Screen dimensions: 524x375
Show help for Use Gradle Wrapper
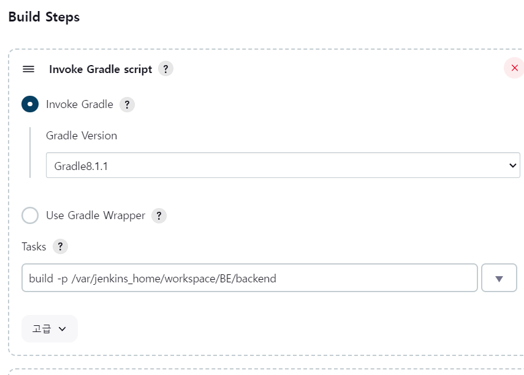pyautogui.click(x=159, y=216)
